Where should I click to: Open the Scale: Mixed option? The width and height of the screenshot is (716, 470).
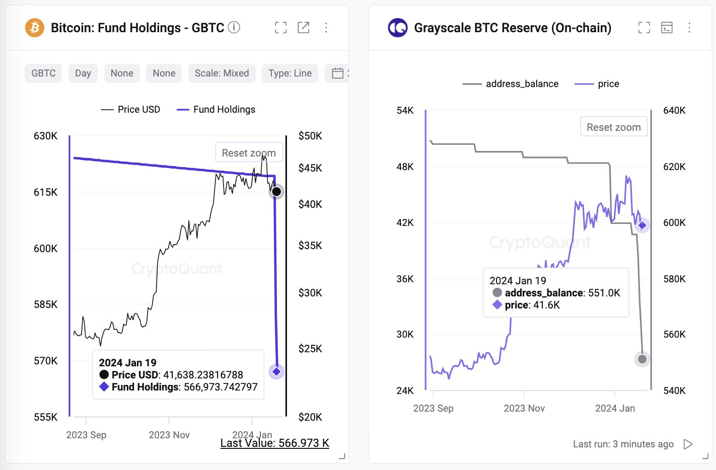point(222,73)
